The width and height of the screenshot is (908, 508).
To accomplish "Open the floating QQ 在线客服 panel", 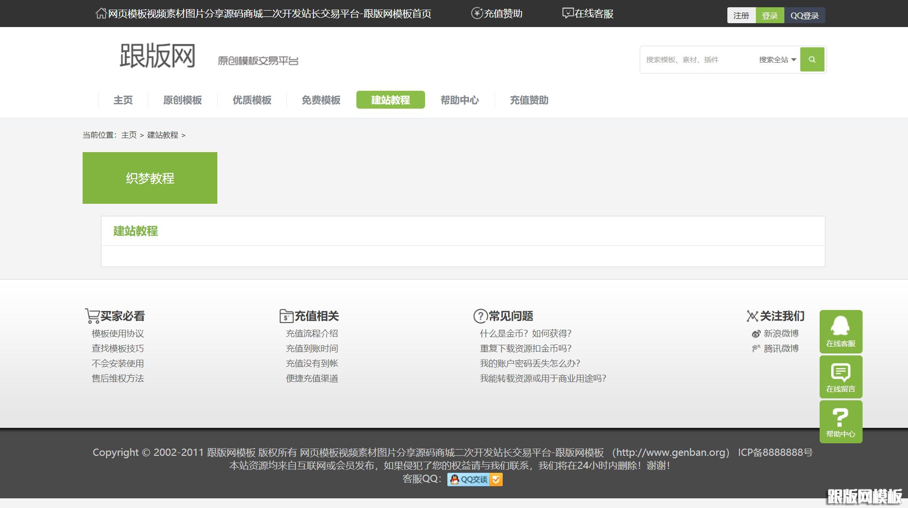I will tap(840, 331).
